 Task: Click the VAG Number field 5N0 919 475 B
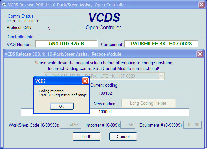[x=66, y=44]
